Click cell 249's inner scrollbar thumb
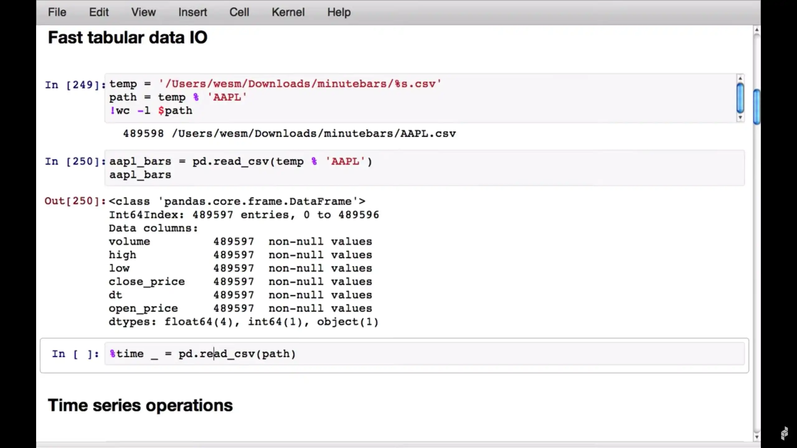This screenshot has height=448, width=797. tap(740, 98)
